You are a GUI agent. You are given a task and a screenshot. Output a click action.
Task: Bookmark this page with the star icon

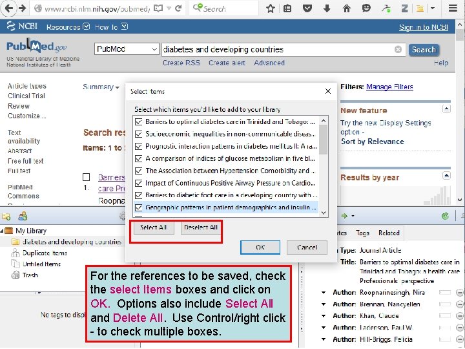coord(270,8)
